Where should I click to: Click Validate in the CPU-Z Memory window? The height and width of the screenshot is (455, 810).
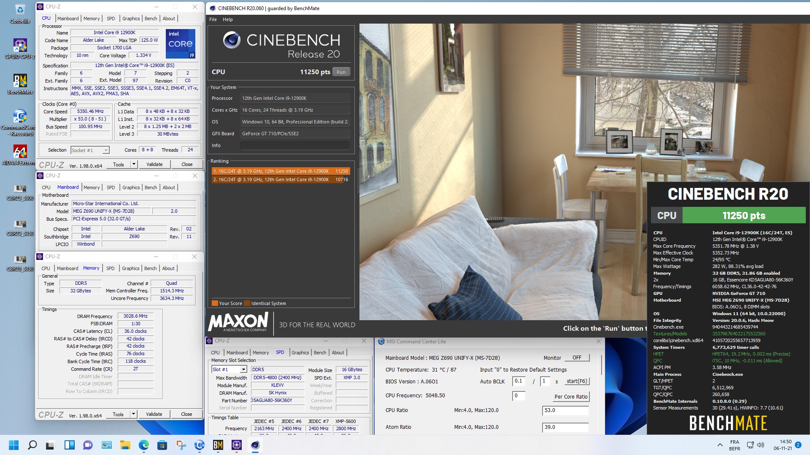[154, 414]
